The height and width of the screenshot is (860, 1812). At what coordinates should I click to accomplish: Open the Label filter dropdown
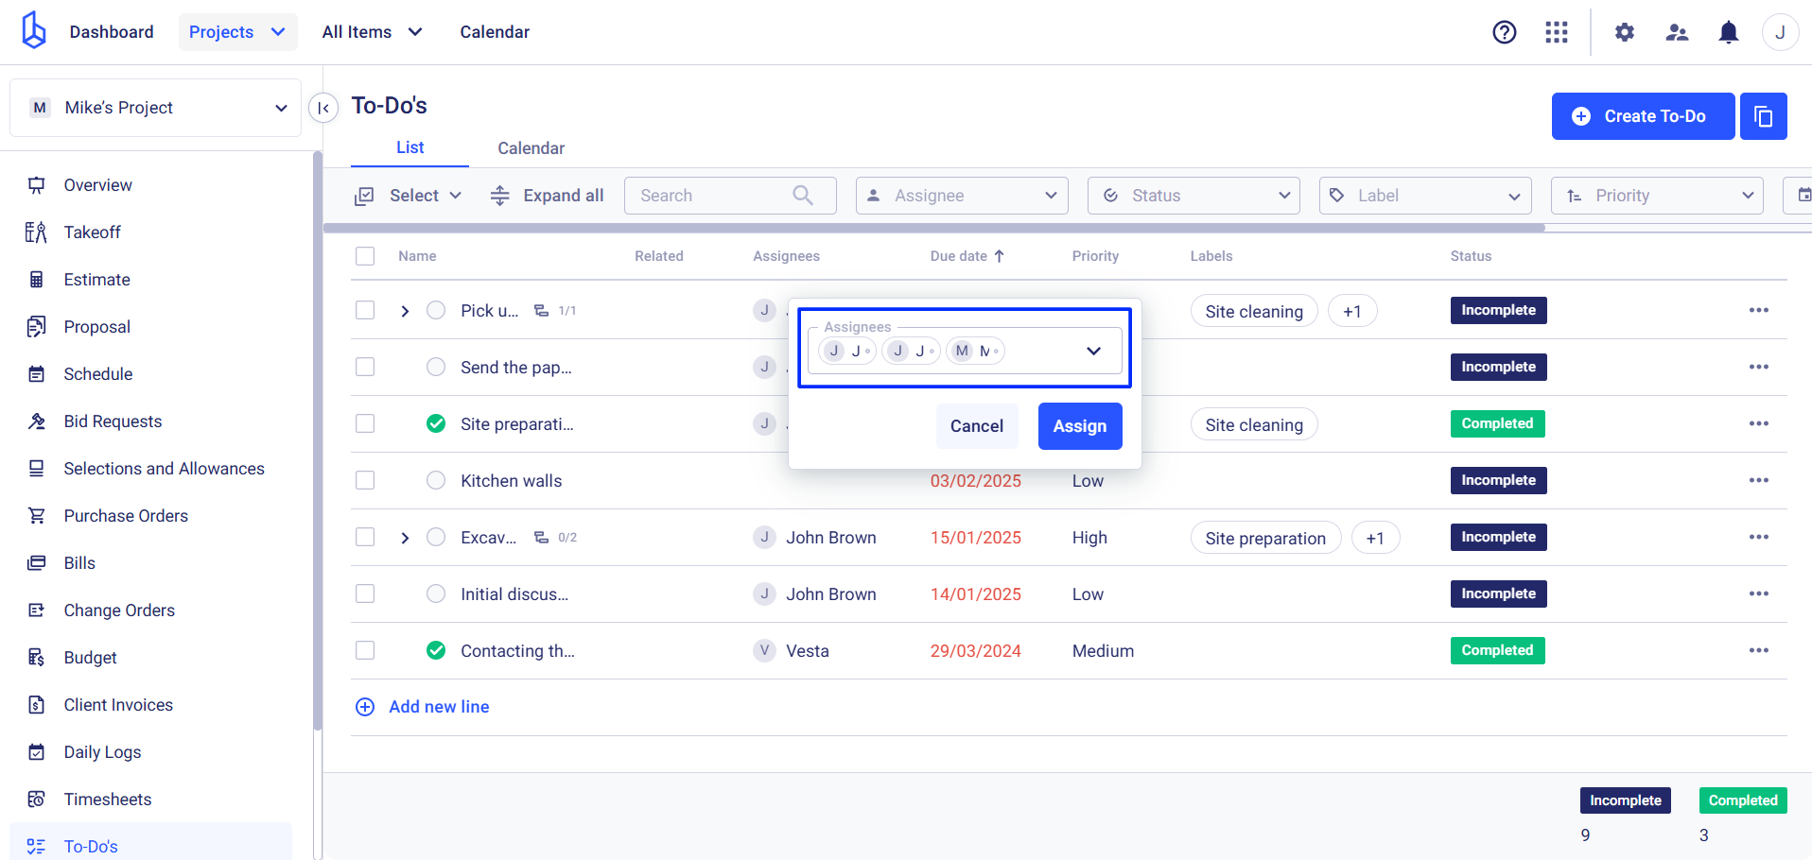point(1425,196)
